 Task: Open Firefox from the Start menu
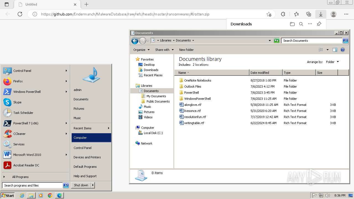click(x=35, y=81)
